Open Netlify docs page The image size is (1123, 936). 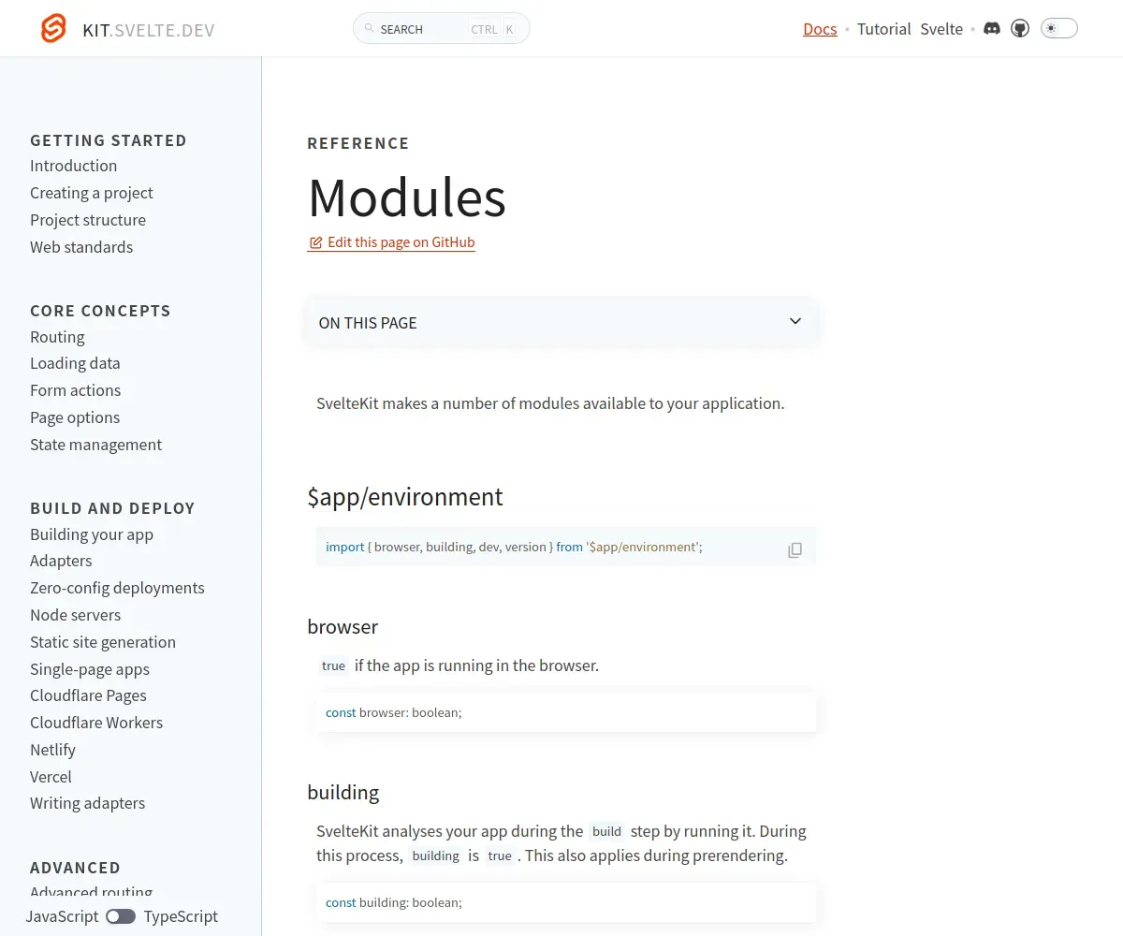[52, 750]
